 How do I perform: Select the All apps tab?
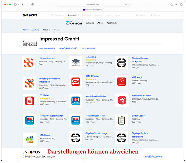coord(90,23)
